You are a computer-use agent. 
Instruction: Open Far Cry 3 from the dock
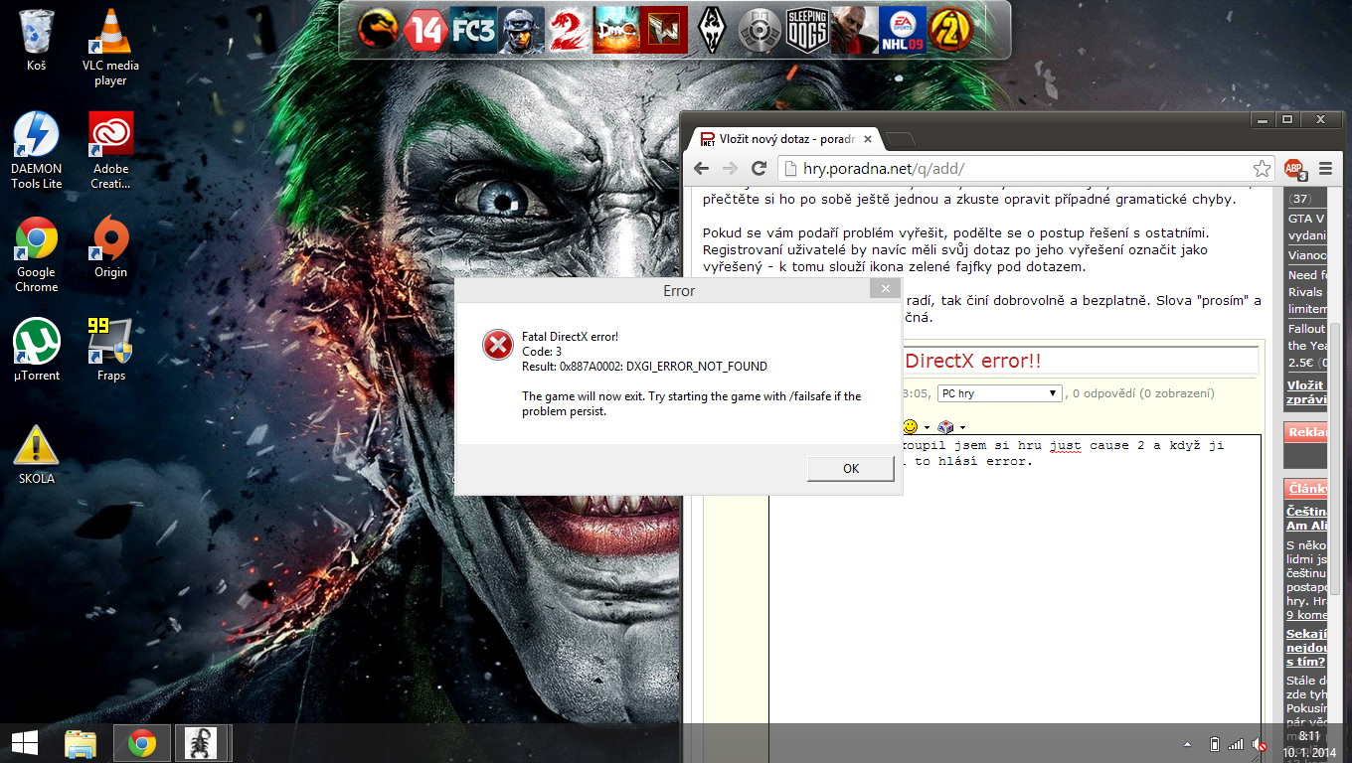(473, 30)
